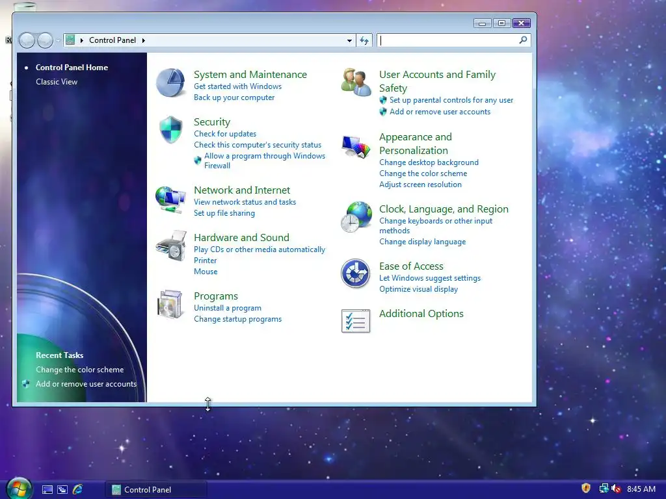Expand the arrow after Control Panel breadcrumb
The height and width of the screenshot is (499, 666).
[144, 40]
